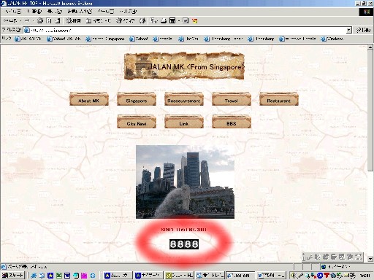Open the first menu in the menu bar
Screen dimensions: 374x280
(x=13, y=12)
